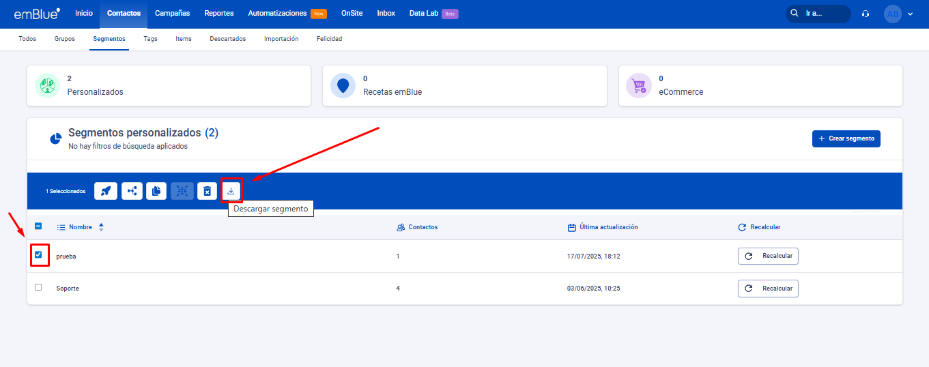Delete the selected segment with the trash icon

(x=207, y=192)
